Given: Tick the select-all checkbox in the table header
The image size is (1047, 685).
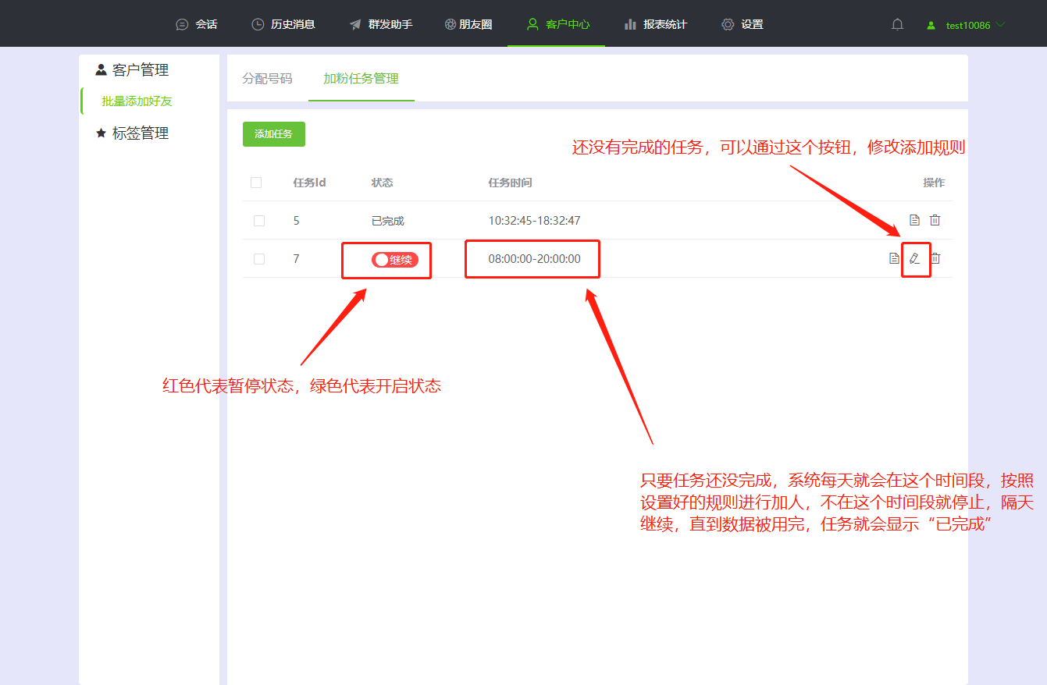Looking at the screenshot, I should click(x=256, y=183).
